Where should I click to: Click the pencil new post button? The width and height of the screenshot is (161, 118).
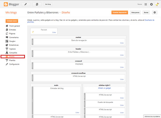coord(26,4)
